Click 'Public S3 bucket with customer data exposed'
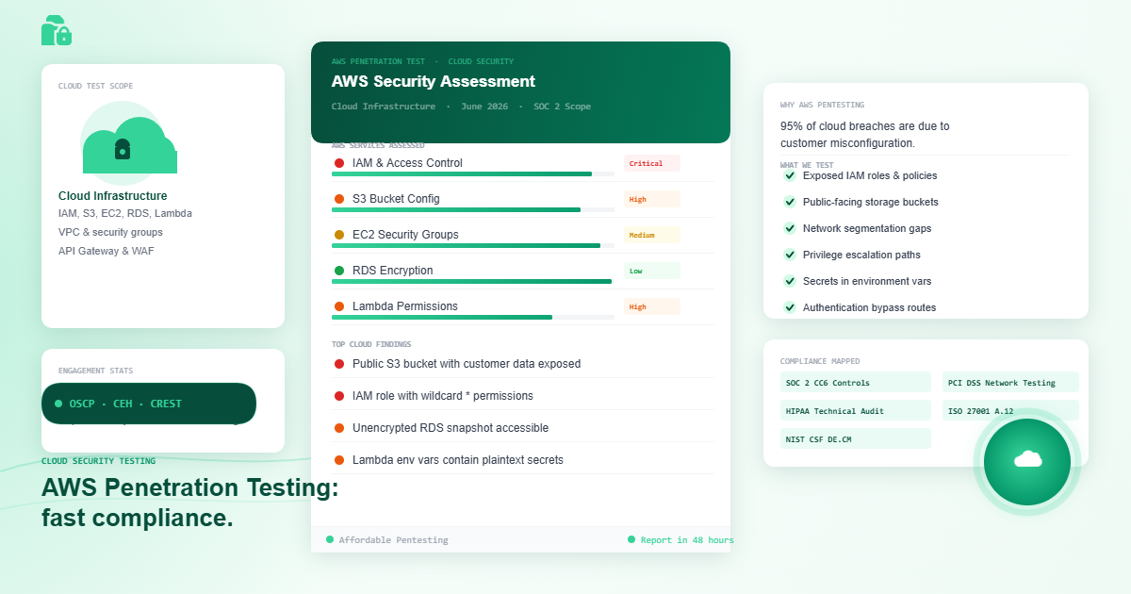 tap(467, 364)
